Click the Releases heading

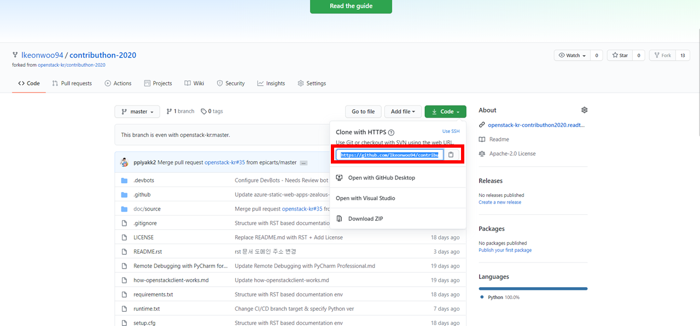point(491,181)
